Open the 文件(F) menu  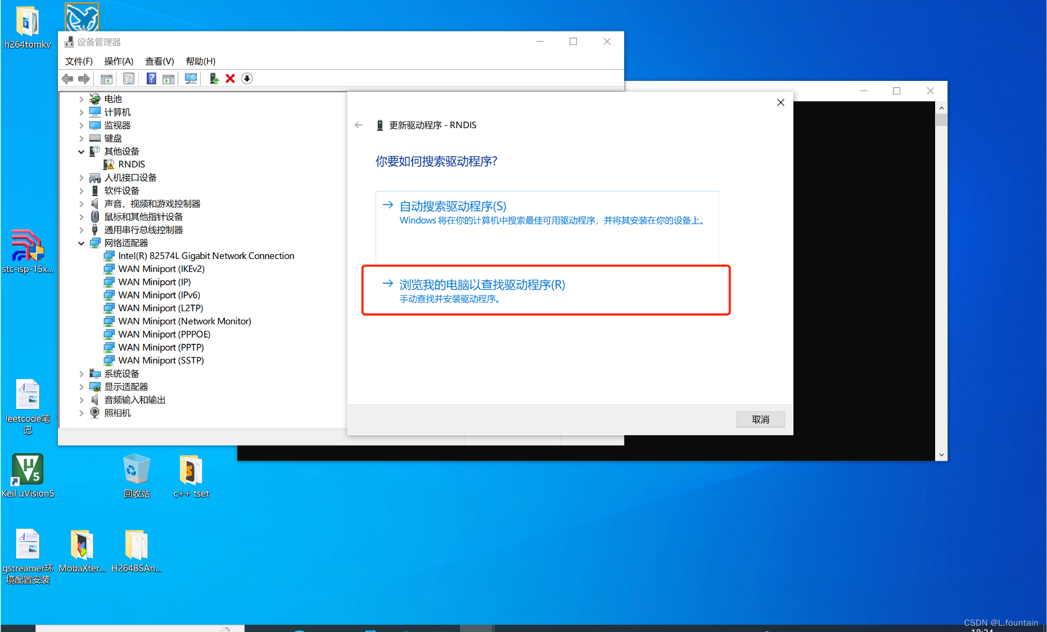[x=79, y=61]
